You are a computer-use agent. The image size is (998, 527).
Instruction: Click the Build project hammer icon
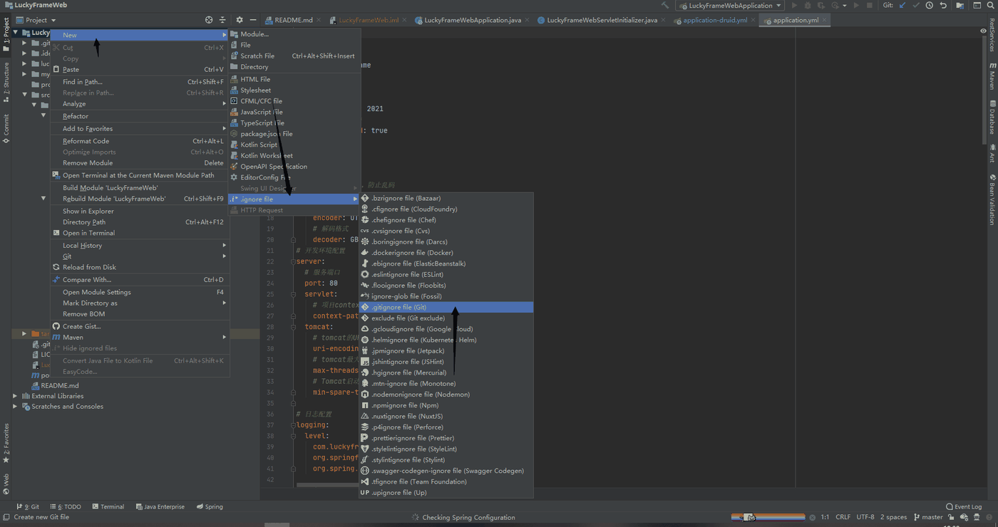(665, 6)
